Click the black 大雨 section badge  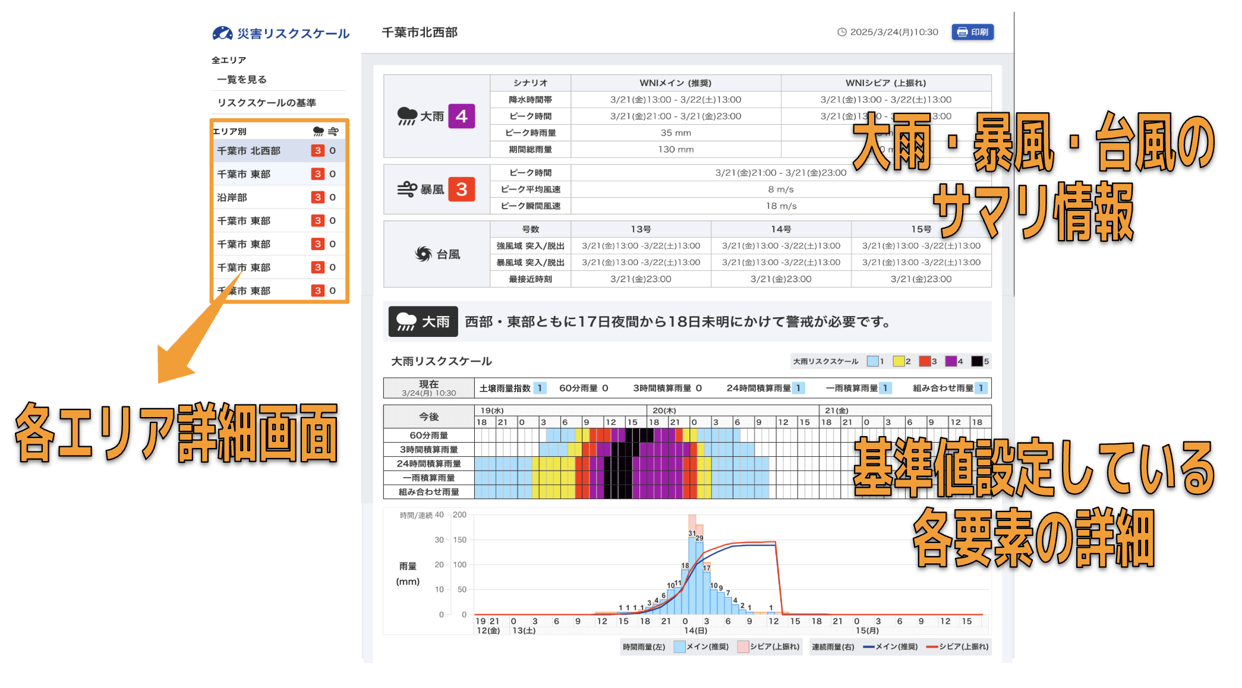(x=423, y=321)
